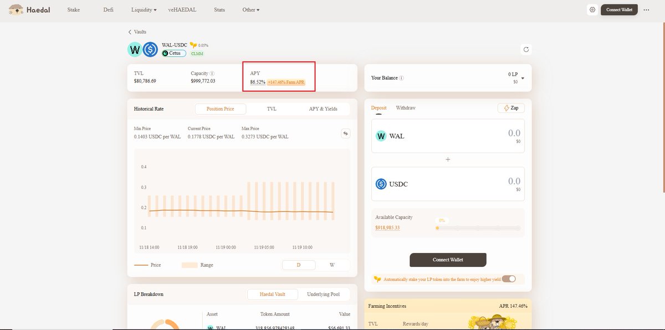
Task: Click the Zap button
Action: [511, 108]
